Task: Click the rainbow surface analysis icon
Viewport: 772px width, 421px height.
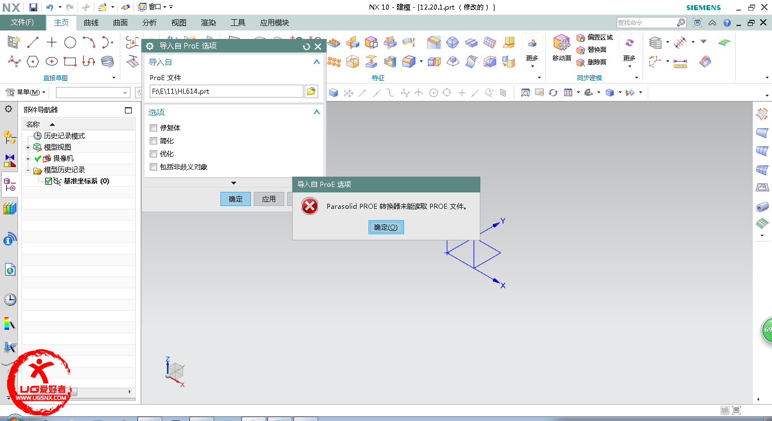Action: point(724,42)
